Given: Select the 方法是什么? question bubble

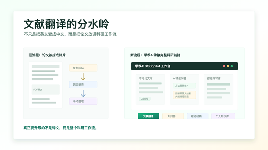Looking at the screenshot, I should (184, 86).
